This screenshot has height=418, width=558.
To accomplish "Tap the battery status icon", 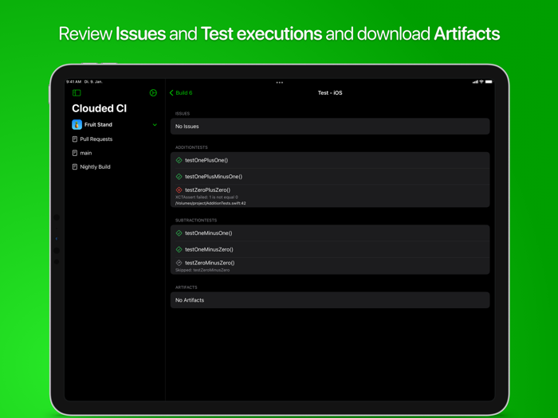I will [489, 82].
